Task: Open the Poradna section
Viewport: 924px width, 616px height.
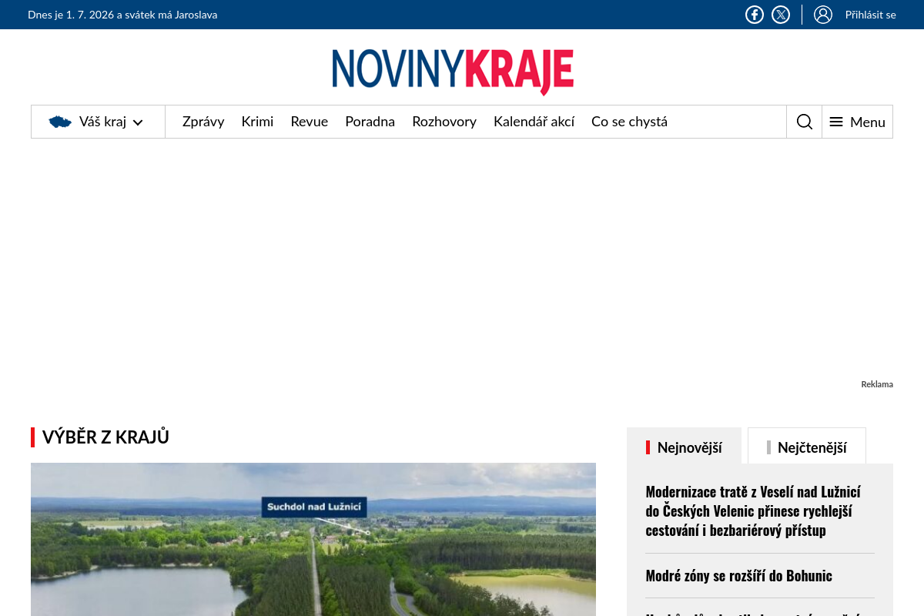Action: coord(370,122)
